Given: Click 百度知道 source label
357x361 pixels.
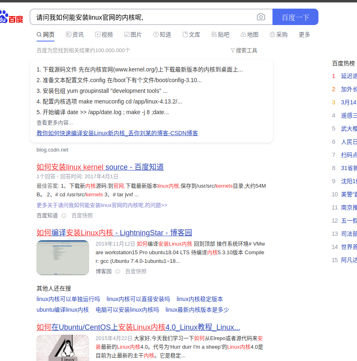Looking at the screenshot, I should click(x=47, y=216).
